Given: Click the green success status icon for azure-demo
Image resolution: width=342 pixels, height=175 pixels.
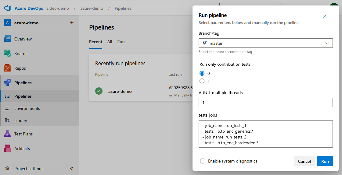Looking at the screenshot, I should tap(99, 91).
